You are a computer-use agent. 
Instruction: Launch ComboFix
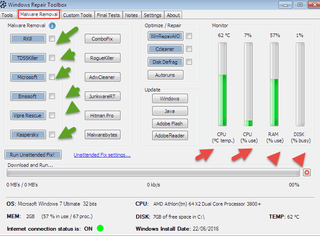coord(102,38)
